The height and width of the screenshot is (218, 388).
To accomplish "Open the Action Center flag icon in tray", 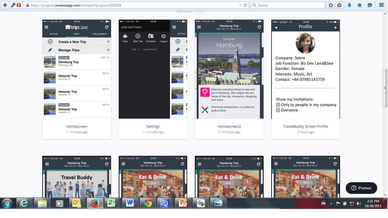I will (x=338, y=203).
